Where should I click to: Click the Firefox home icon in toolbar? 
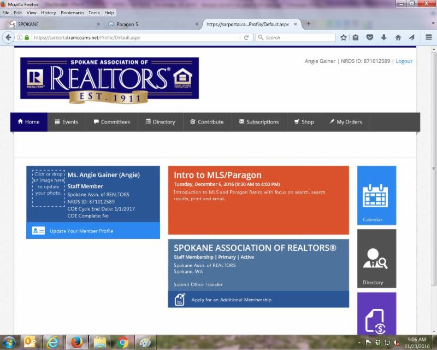tap(398, 38)
